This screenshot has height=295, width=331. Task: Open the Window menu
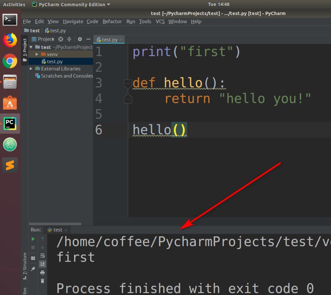click(x=178, y=22)
